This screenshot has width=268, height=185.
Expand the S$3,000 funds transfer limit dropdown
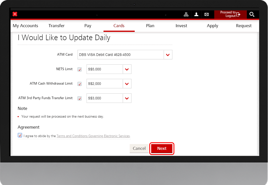[127, 98]
